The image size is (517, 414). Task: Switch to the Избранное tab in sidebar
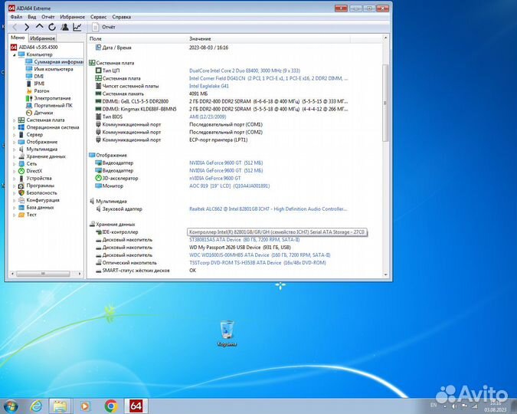43,38
